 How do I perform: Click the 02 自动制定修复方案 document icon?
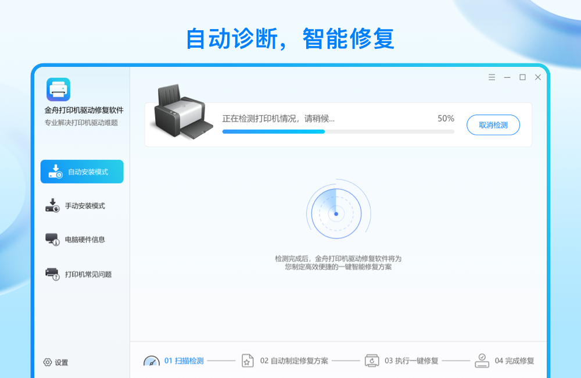coord(247,361)
